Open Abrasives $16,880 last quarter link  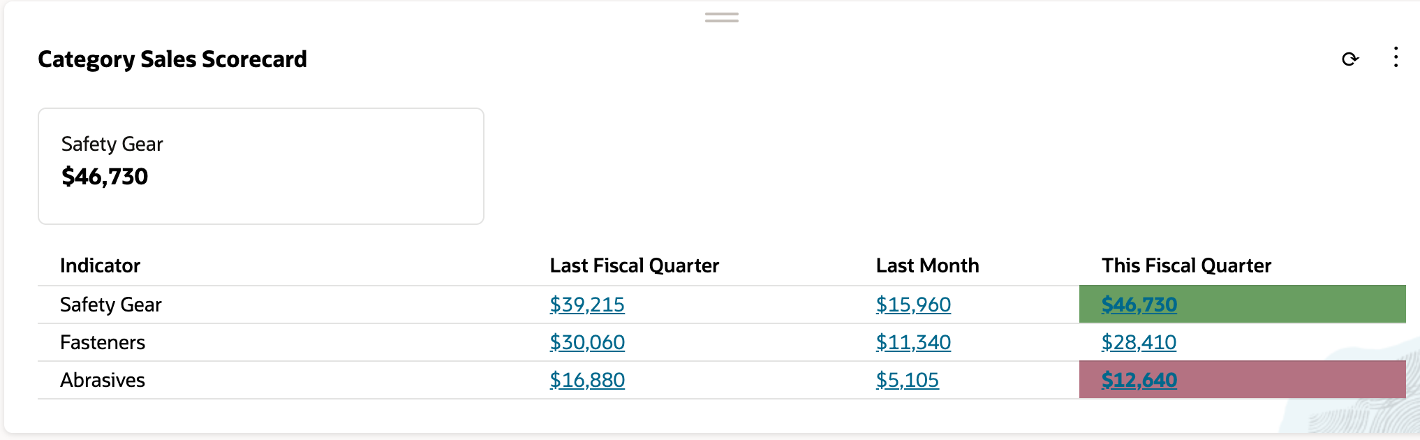click(587, 380)
